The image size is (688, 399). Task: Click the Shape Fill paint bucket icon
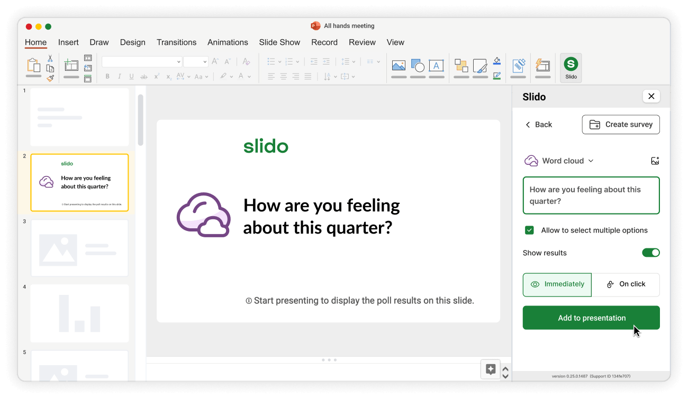(496, 61)
